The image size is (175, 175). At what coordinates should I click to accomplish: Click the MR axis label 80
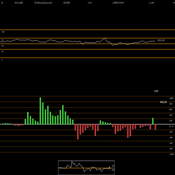pos(171,104)
